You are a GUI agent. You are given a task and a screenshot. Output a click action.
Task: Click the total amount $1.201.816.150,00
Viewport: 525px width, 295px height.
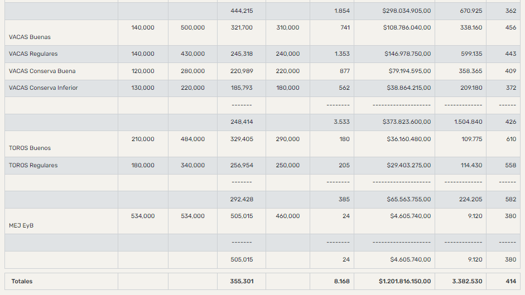point(404,282)
